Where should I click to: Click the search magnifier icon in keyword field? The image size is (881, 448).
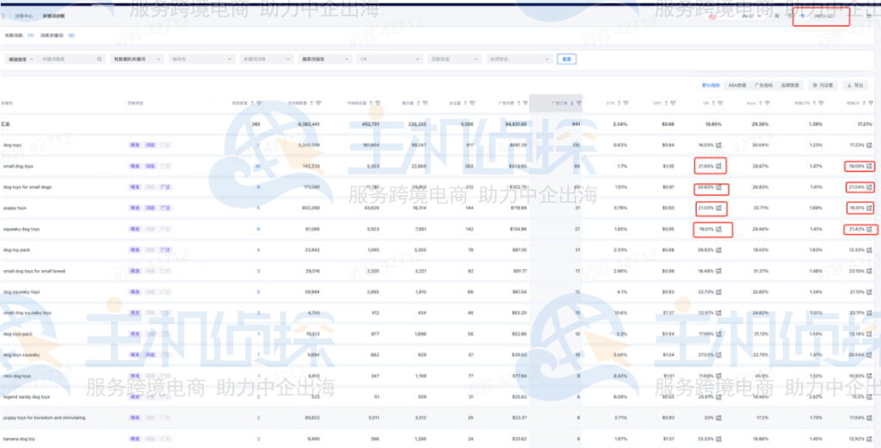100,59
